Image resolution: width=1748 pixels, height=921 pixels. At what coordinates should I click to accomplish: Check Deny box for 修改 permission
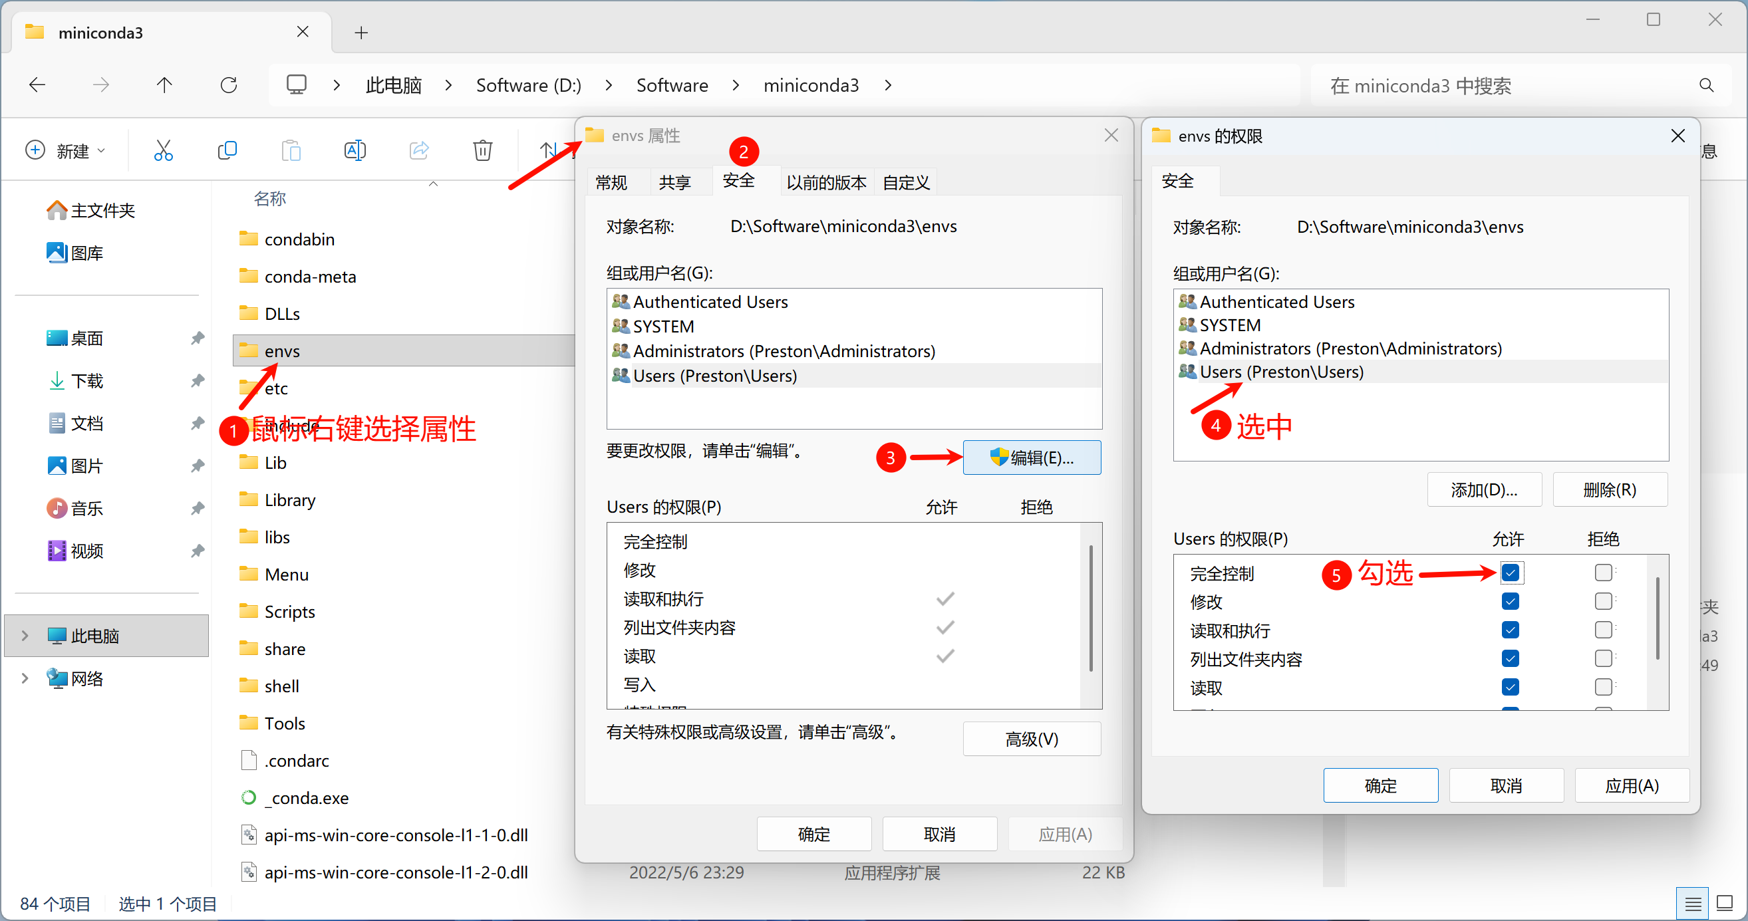point(1604,602)
